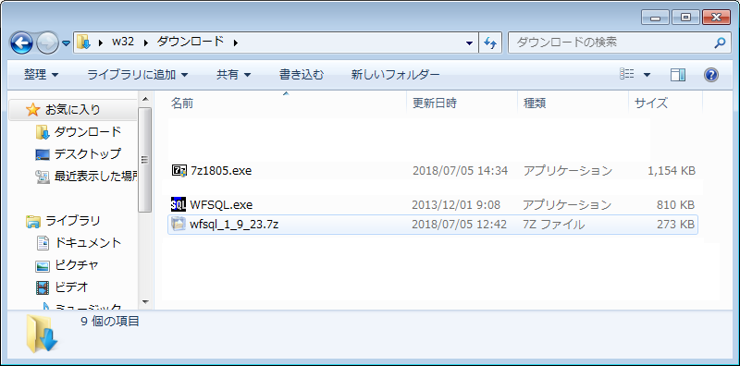Open the help question mark icon

click(710, 75)
